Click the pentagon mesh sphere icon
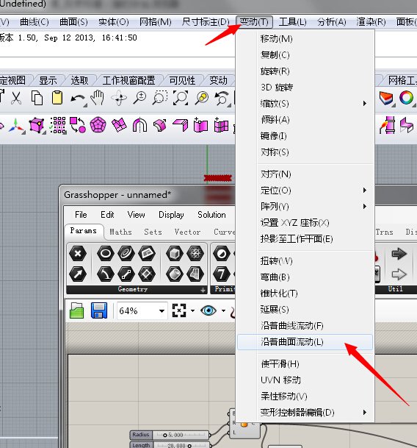The image size is (417, 448). (98, 125)
